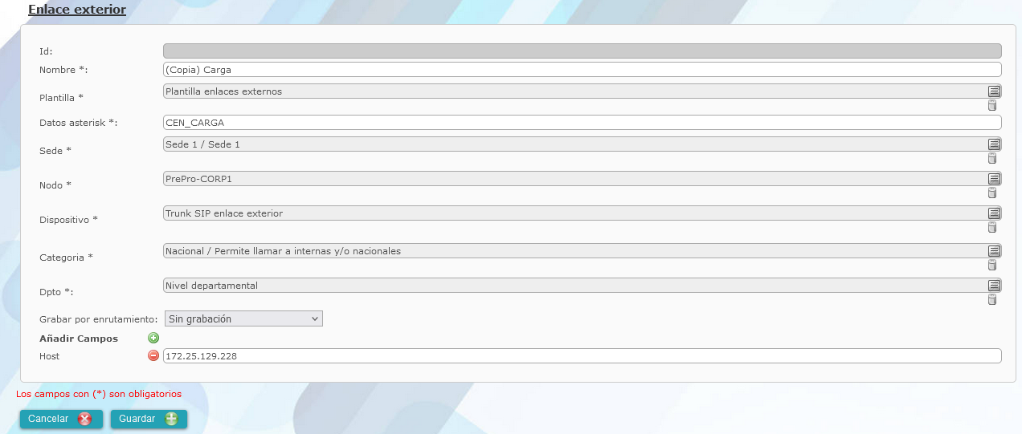1022x434 pixels.
Task: Clear the Plantilla field with trash icon
Action: (x=992, y=105)
